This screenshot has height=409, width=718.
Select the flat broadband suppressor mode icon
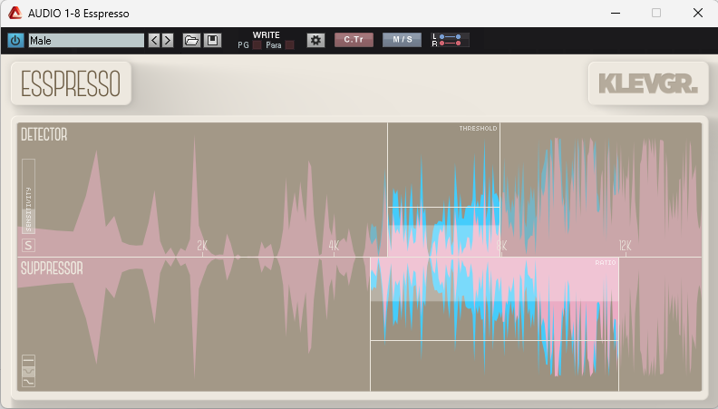tap(28, 360)
